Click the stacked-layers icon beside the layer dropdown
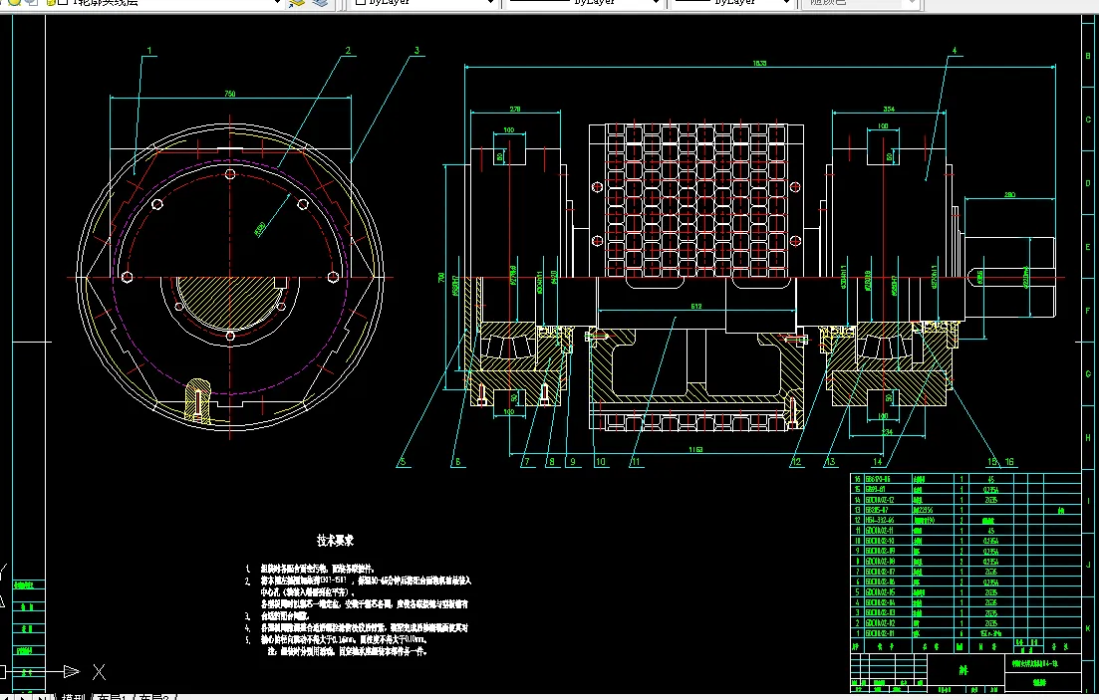Screen dimensions: 1099x700 pyautogui.click(x=320, y=3)
